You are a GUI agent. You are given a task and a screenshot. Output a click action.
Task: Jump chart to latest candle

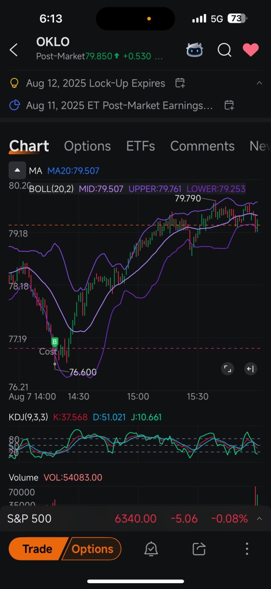(250, 369)
